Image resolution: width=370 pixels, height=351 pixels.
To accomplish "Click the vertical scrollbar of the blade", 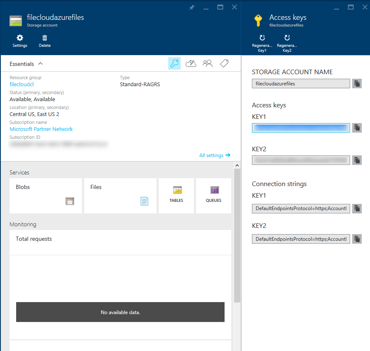I will click(237, 236).
